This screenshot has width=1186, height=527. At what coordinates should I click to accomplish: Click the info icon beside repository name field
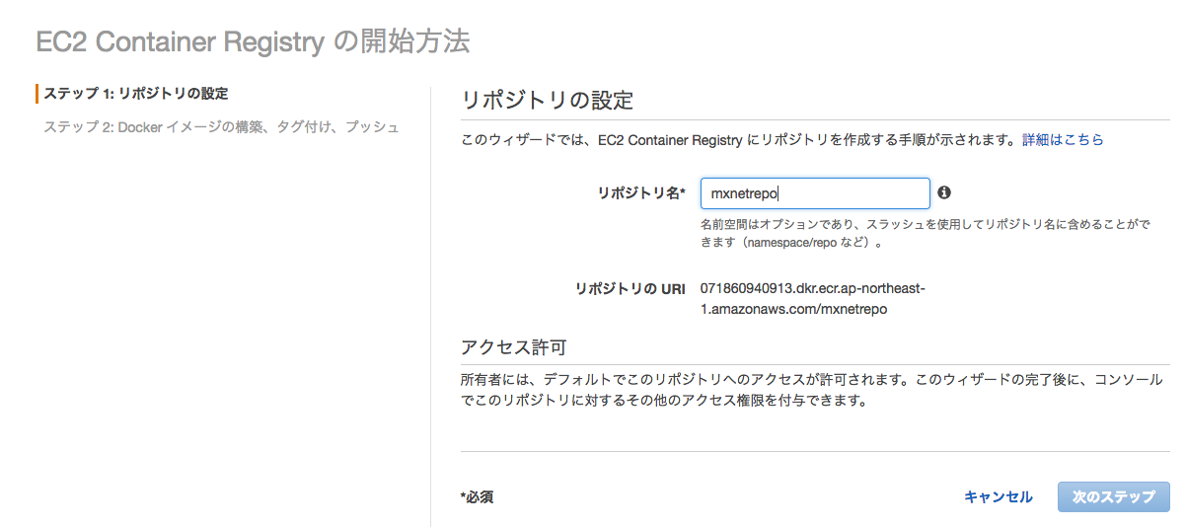(x=944, y=192)
